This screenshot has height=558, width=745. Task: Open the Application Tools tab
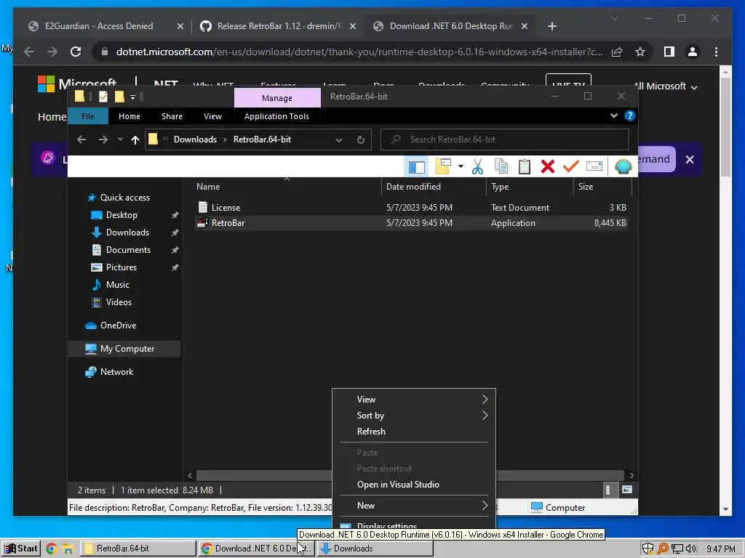coord(276,116)
